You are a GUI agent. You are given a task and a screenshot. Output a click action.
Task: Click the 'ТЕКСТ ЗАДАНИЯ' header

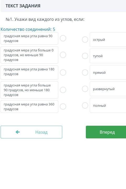(23, 6)
